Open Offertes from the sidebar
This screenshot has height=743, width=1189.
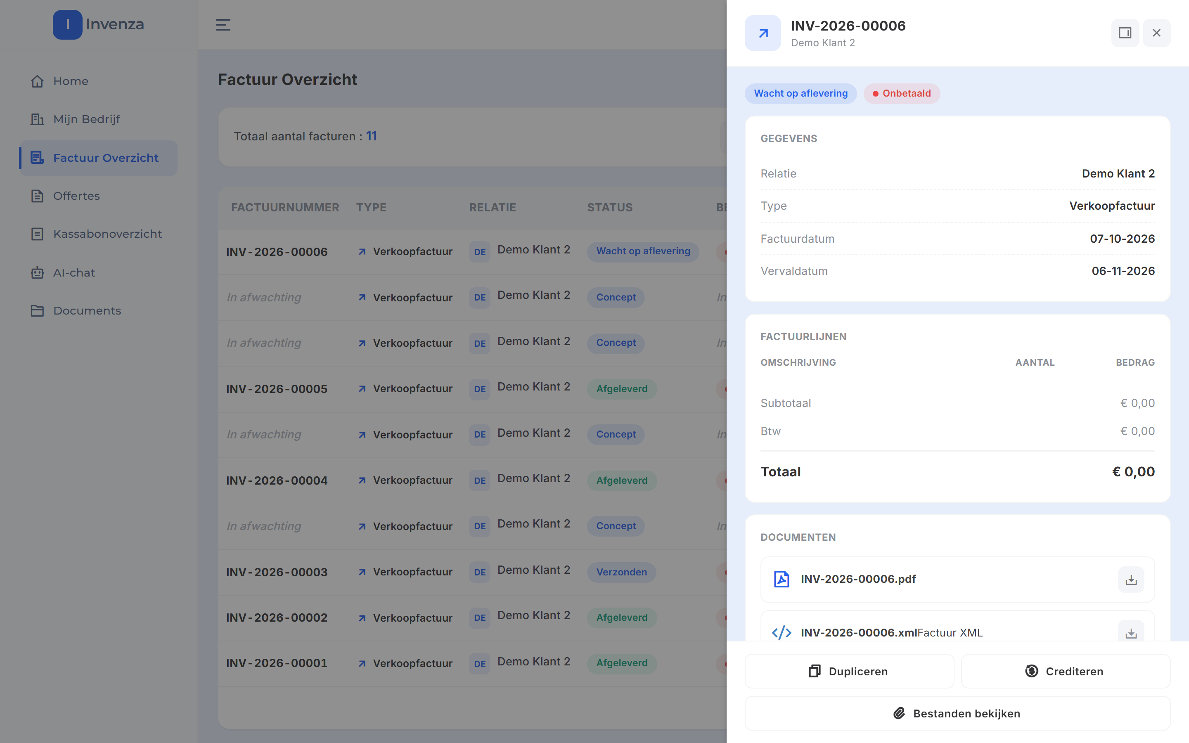(98, 196)
